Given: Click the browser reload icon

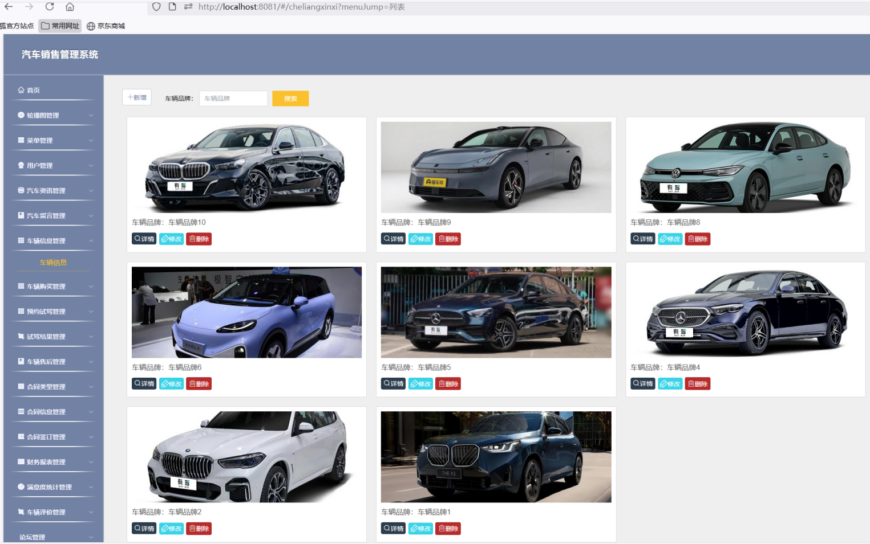Looking at the screenshot, I should 50,7.
